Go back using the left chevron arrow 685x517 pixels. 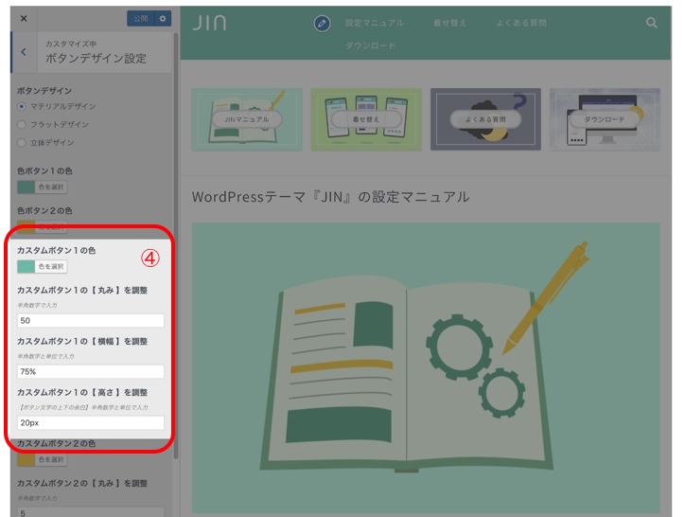24,52
